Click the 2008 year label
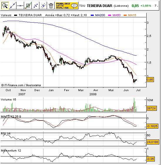This screenshot has height=165, width=161. [x=93, y=94]
